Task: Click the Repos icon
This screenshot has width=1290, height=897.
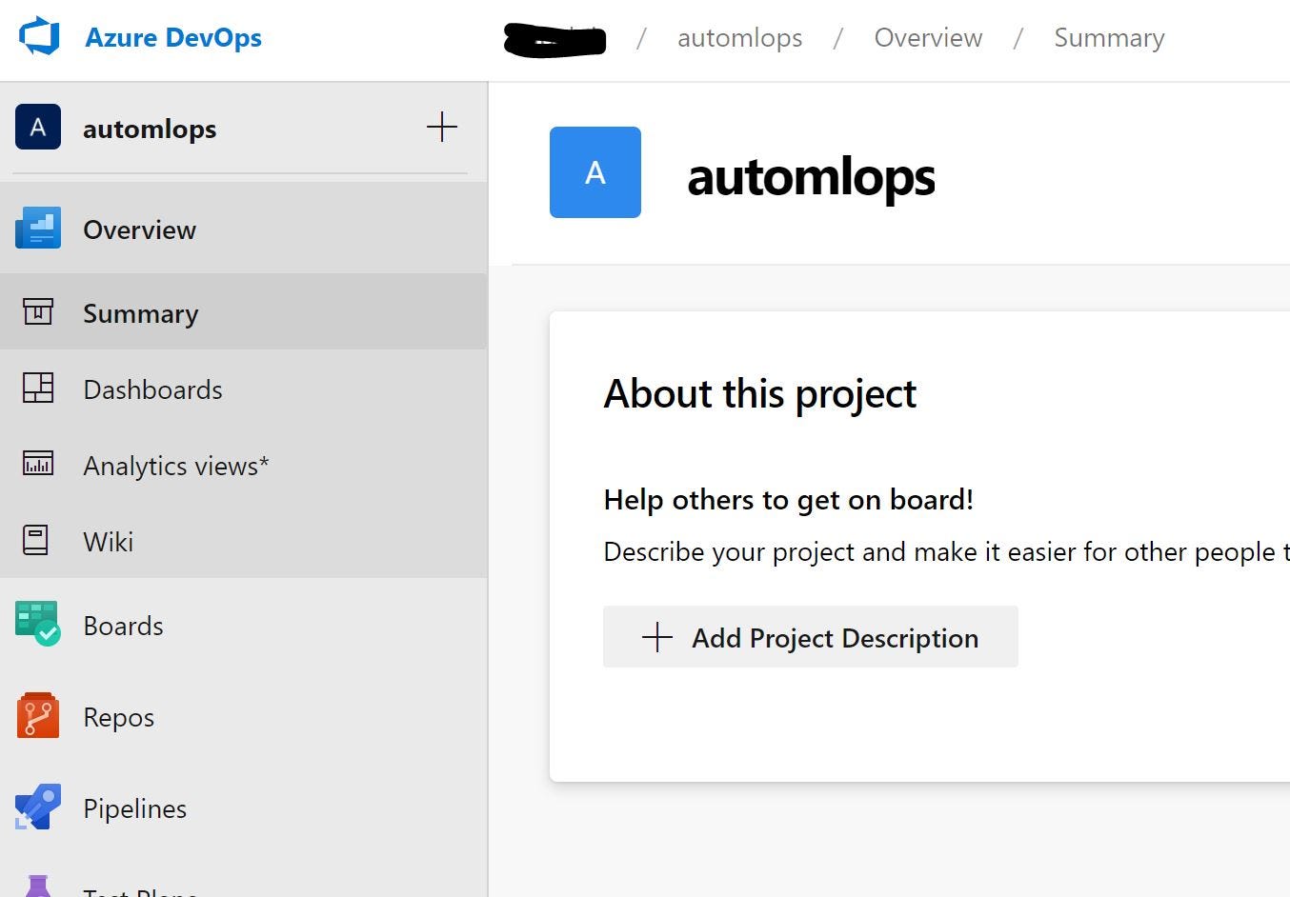Action: (x=38, y=716)
